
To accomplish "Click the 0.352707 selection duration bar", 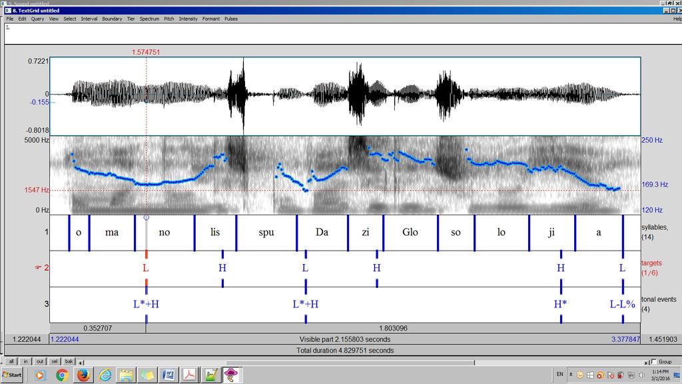I will [x=97, y=328].
